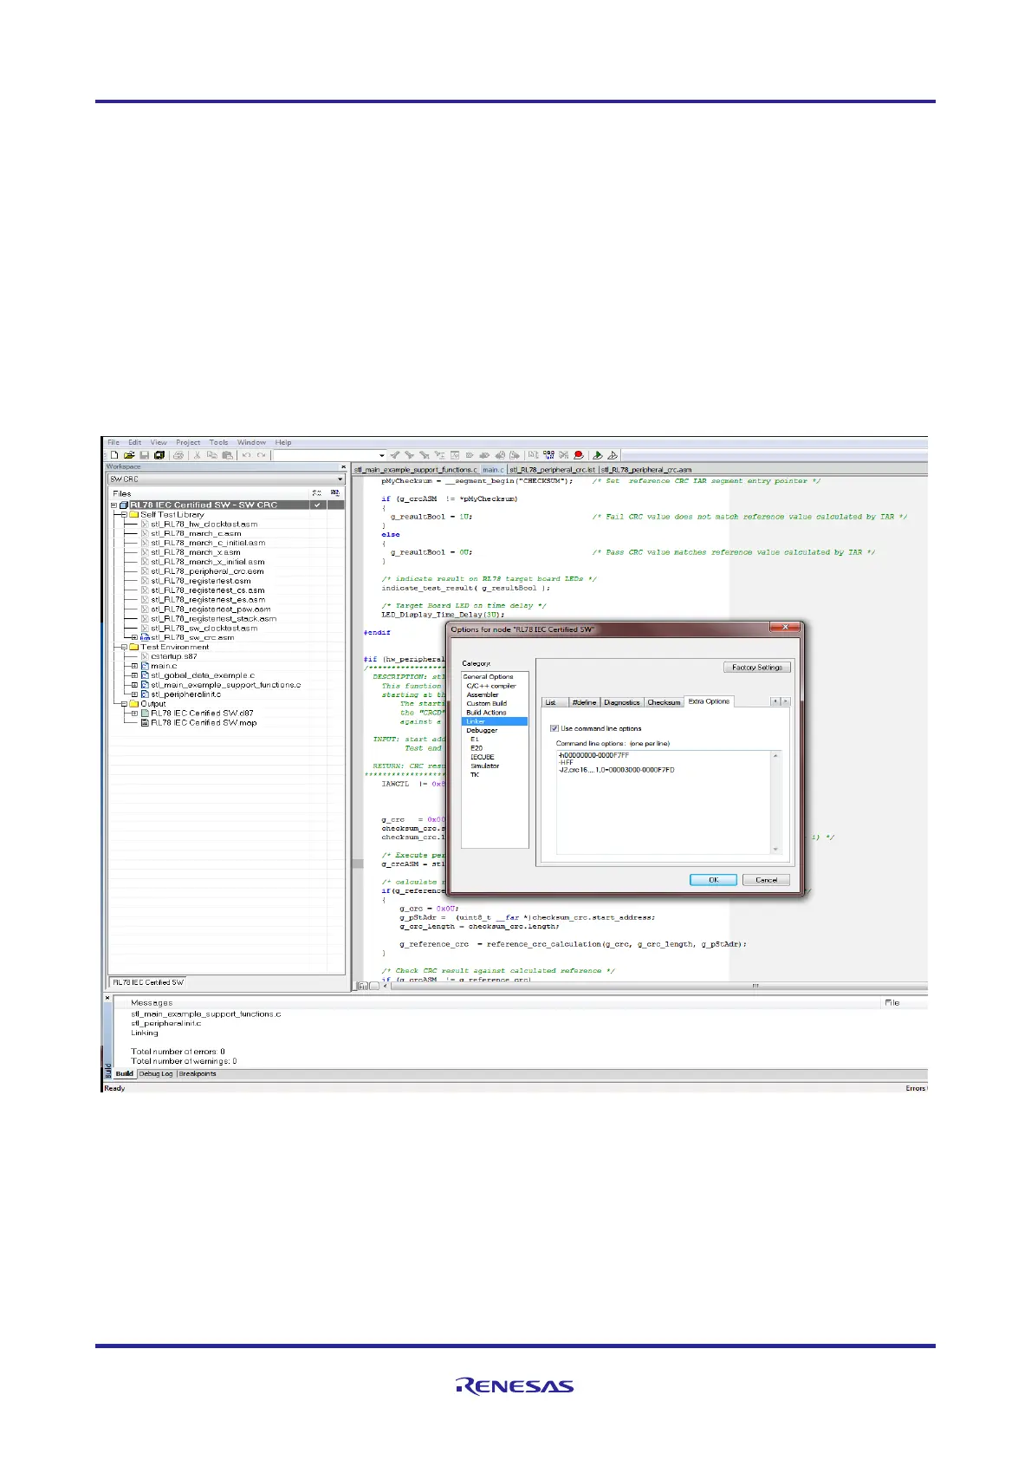Open the toolbar search combo box dropdown
This screenshot has height=1460, width=1031.
pos(382,455)
